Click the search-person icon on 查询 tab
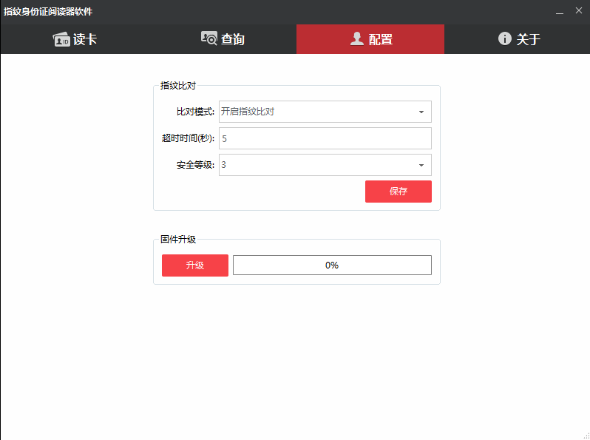Viewport: 590px width, 440px height. pyautogui.click(x=208, y=38)
